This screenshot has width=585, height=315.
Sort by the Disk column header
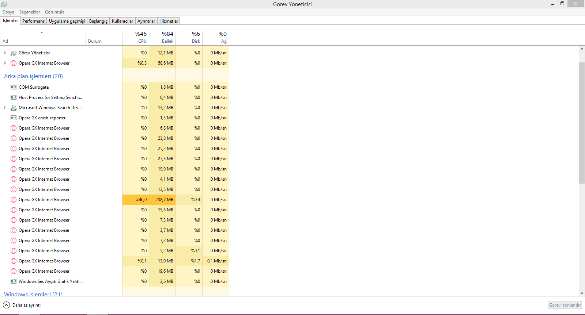189,38
